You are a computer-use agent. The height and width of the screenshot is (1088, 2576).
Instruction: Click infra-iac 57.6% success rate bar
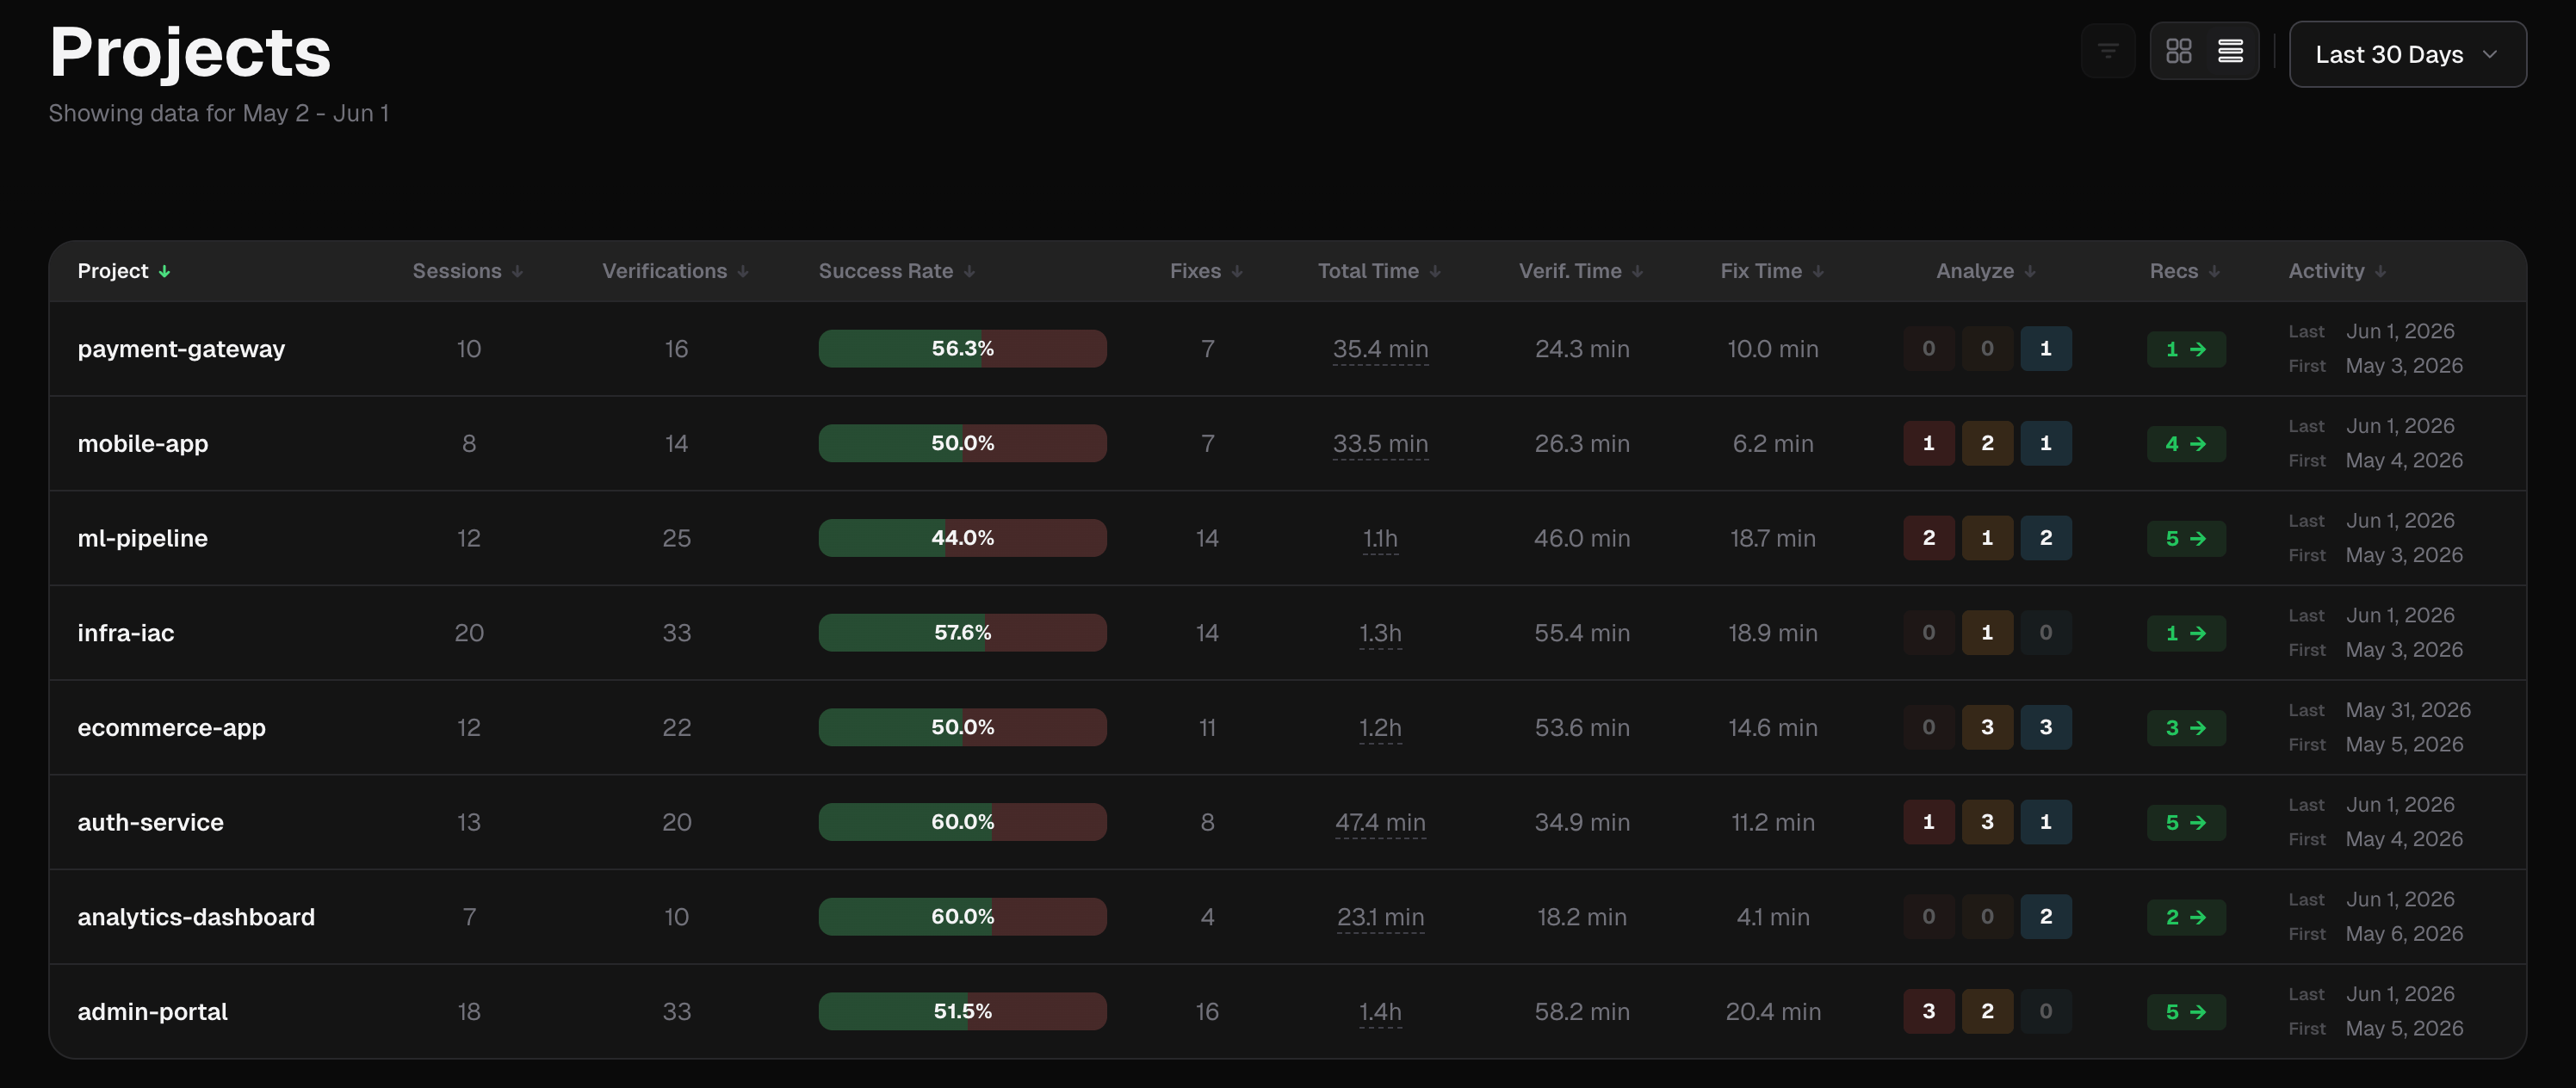click(962, 633)
